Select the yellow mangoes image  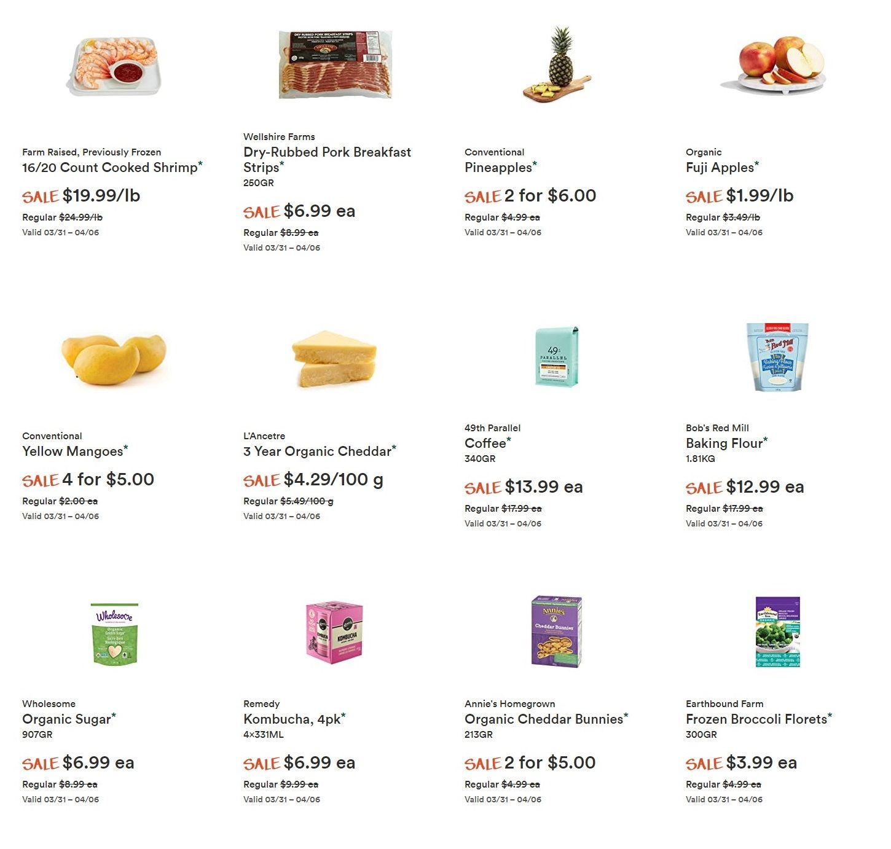[114, 359]
